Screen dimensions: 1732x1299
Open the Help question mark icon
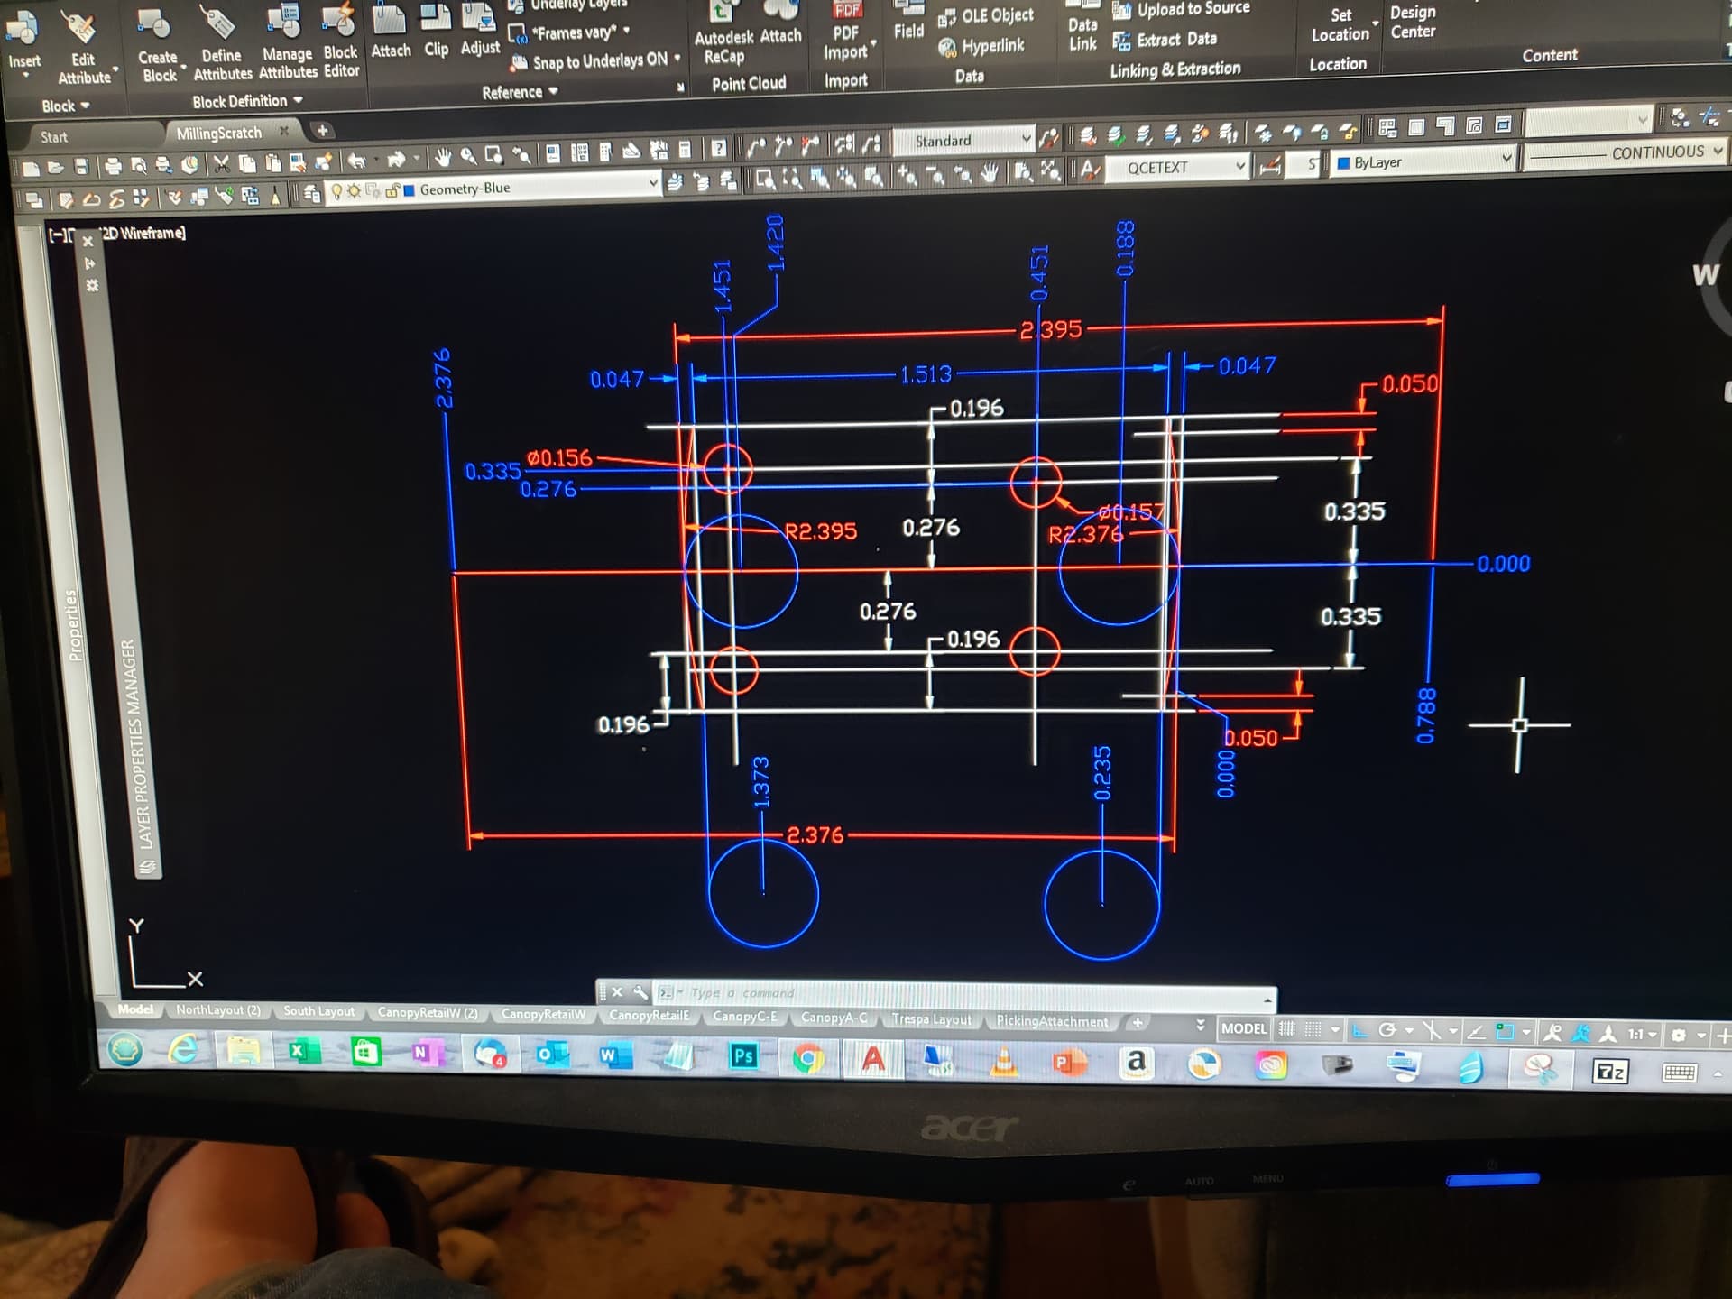point(718,148)
